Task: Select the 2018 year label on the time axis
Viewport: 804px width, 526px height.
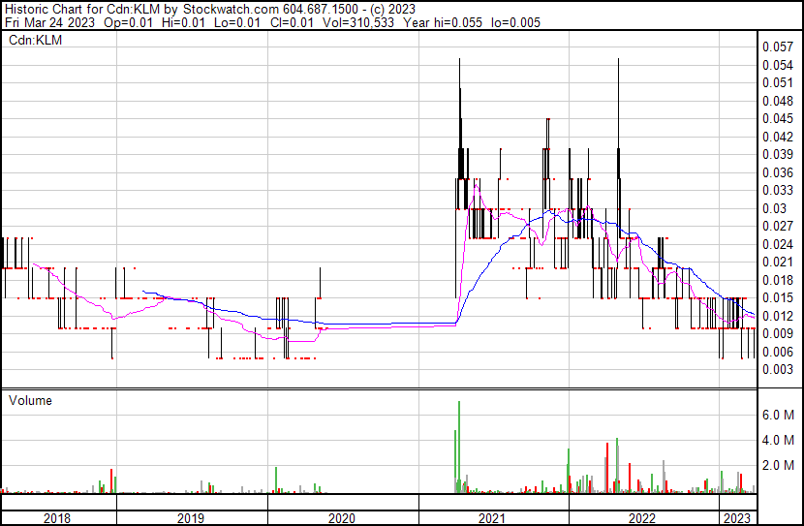Action: coord(56,517)
